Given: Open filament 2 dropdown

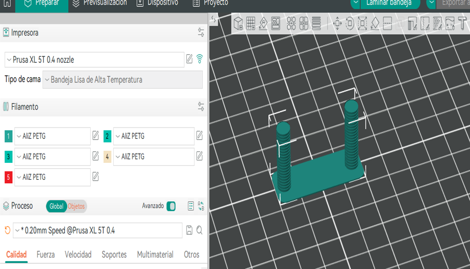Looking at the screenshot, I should pyautogui.click(x=154, y=136).
